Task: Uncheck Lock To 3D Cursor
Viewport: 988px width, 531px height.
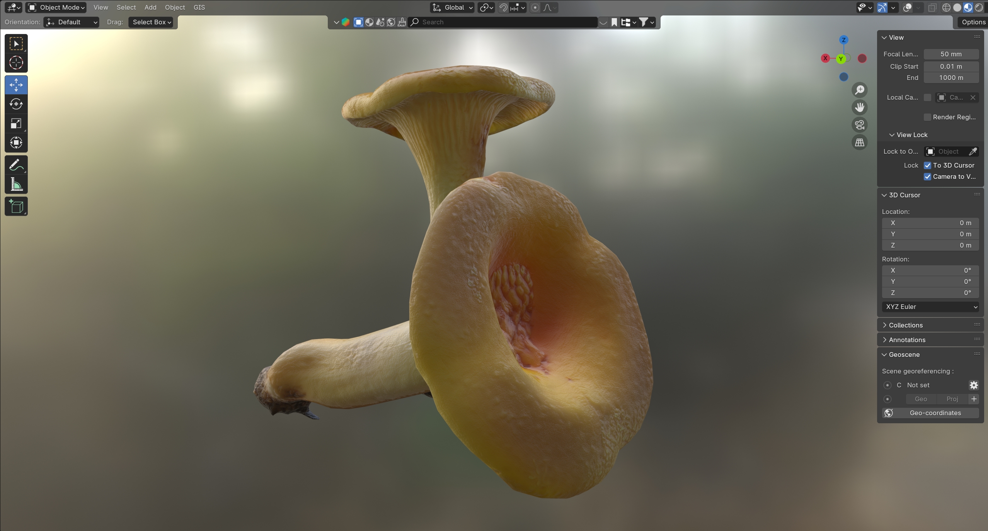Action: [x=927, y=165]
